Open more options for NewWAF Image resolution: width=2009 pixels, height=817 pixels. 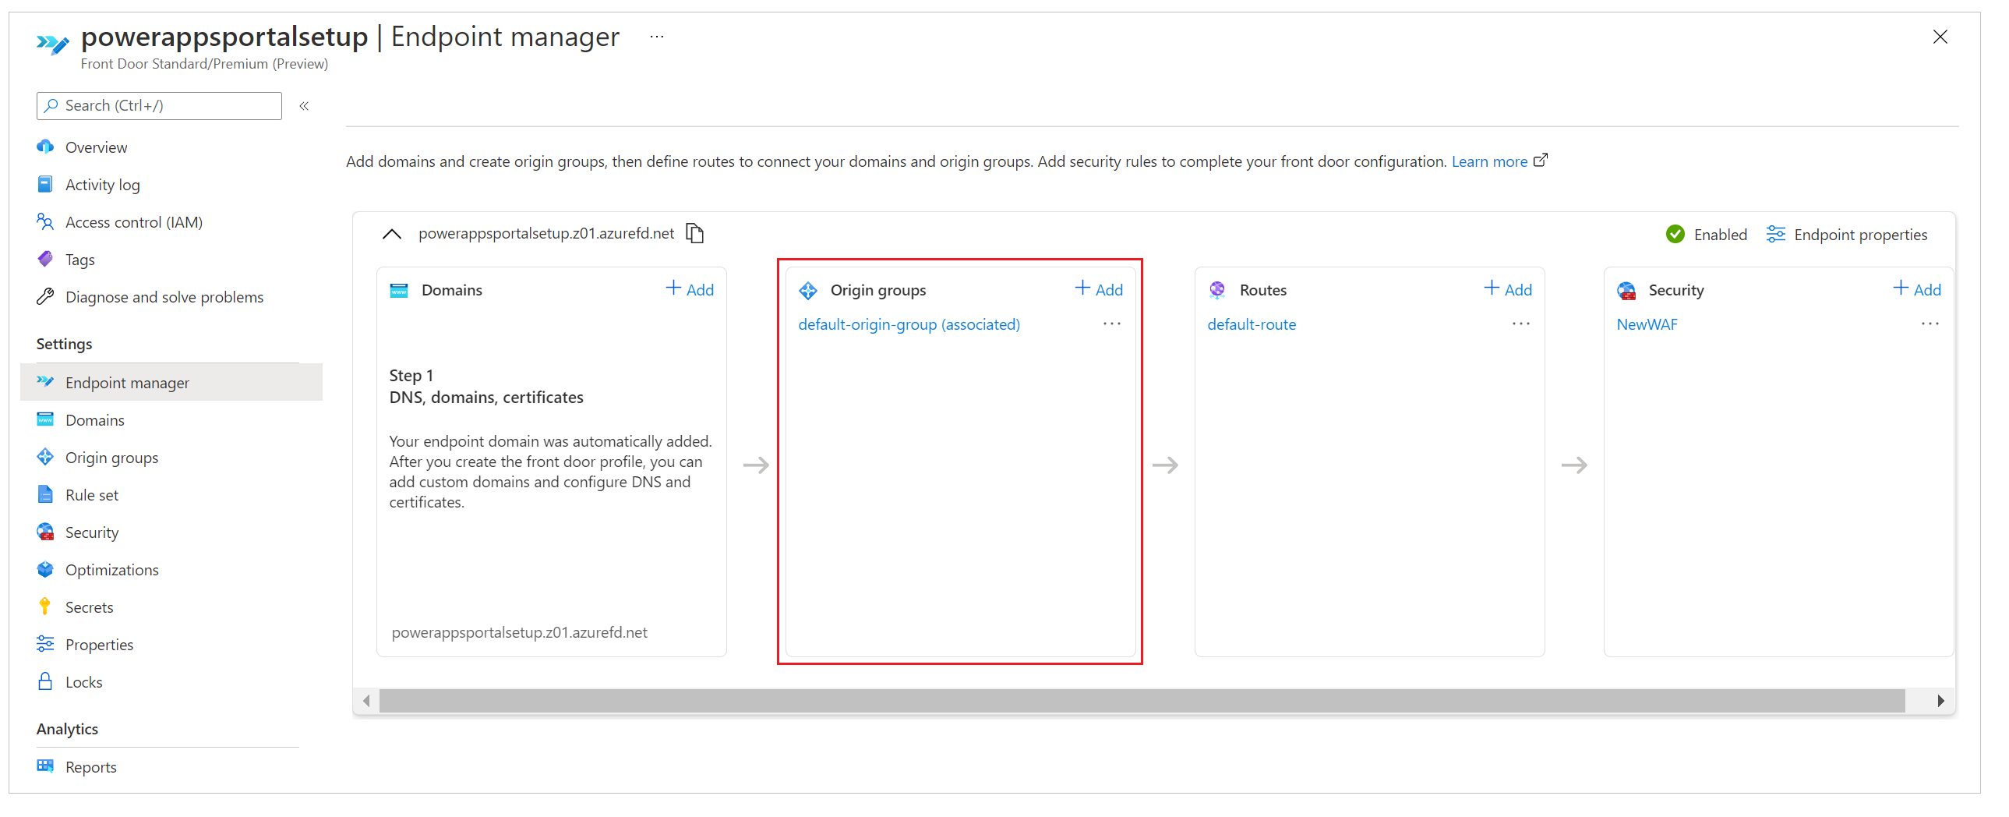[x=1930, y=323]
